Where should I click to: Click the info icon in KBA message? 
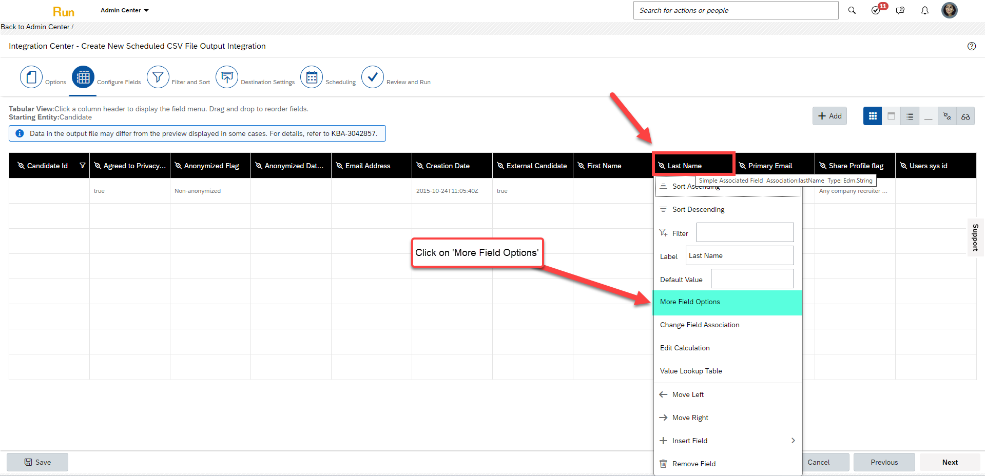tap(20, 133)
